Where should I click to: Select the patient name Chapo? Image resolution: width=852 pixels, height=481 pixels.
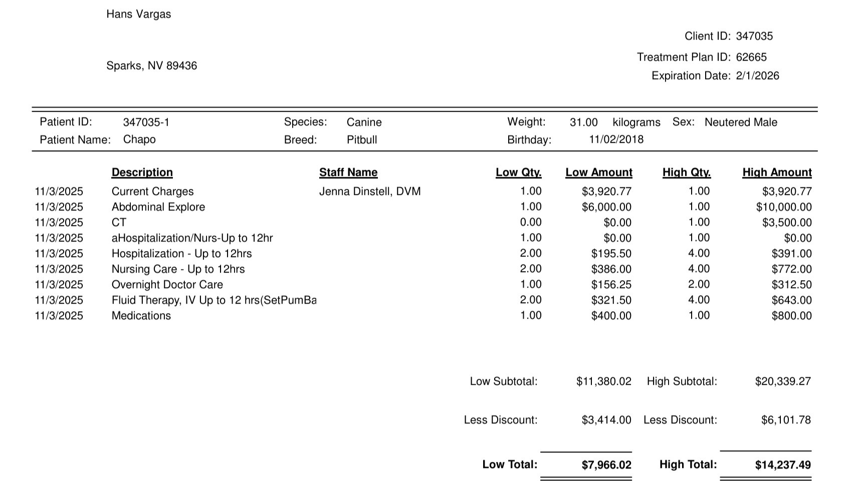(x=139, y=139)
